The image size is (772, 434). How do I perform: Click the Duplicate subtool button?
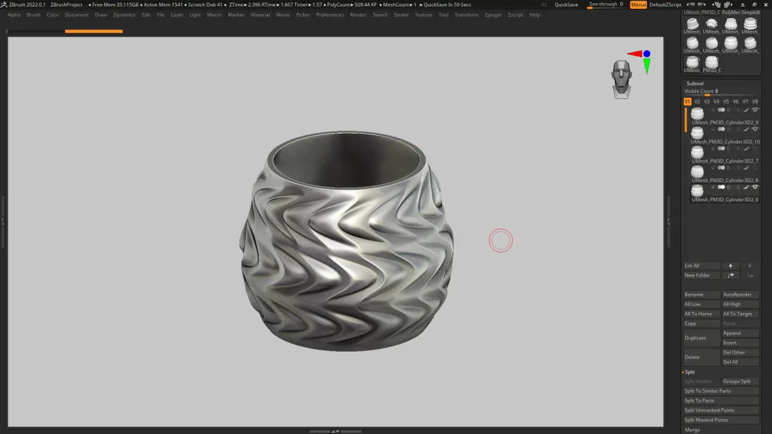pyautogui.click(x=701, y=338)
